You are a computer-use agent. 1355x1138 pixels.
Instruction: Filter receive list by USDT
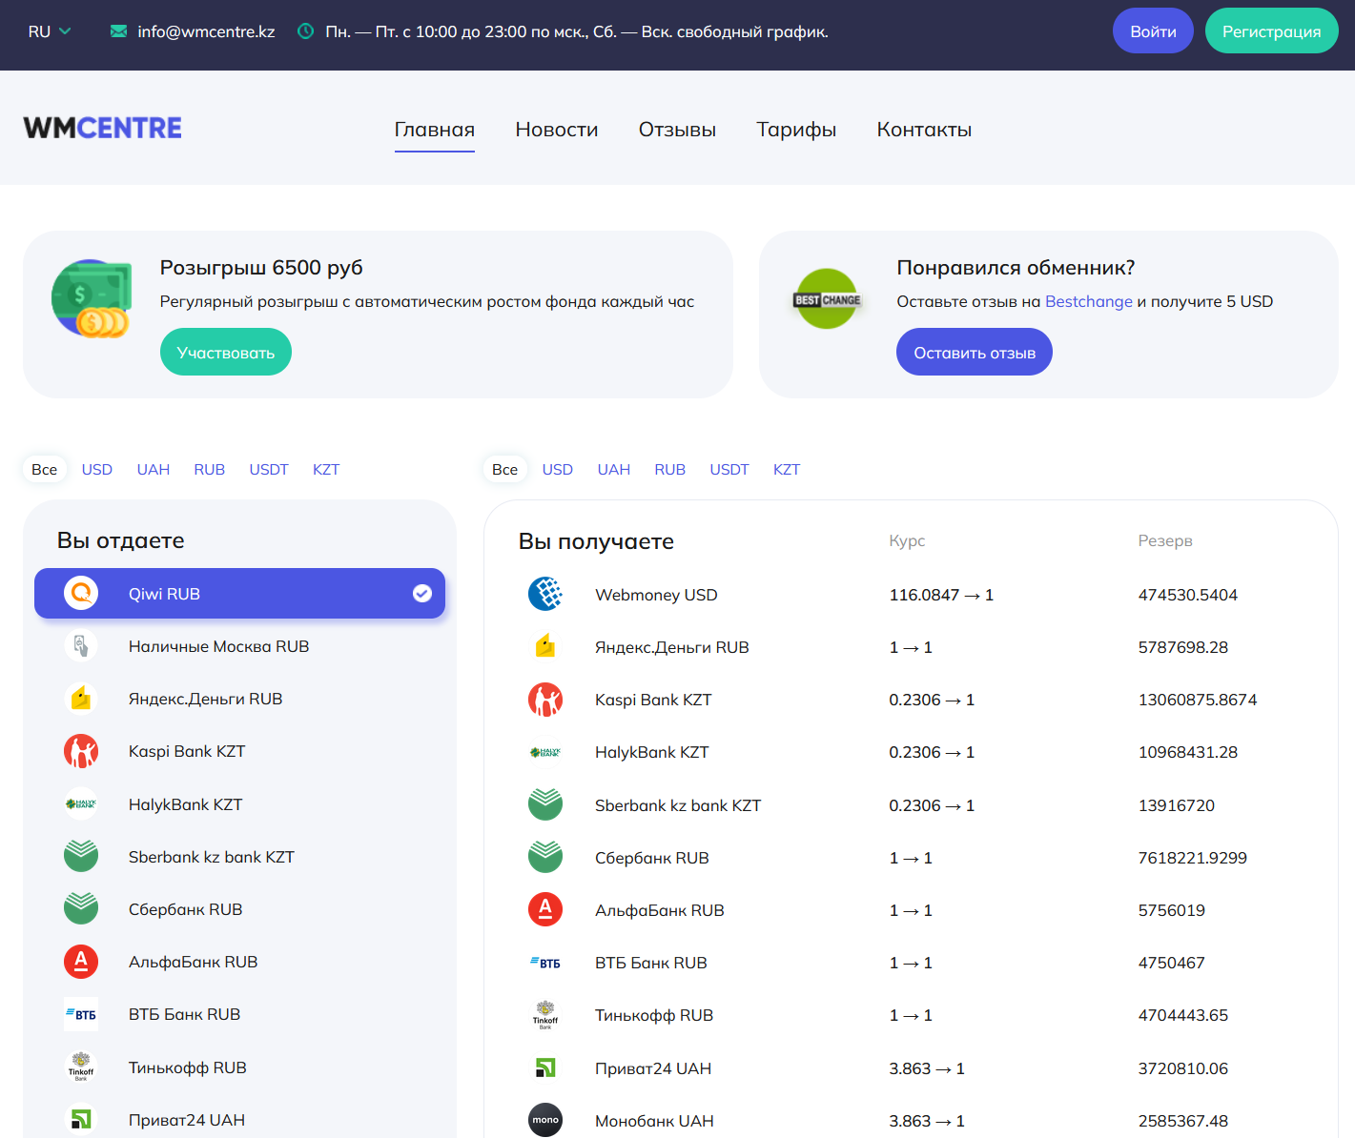[x=729, y=469]
